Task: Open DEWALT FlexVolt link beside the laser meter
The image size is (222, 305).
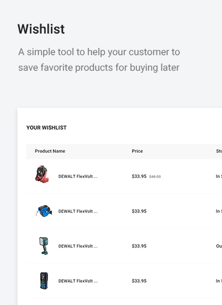Action: coord(78,281)
